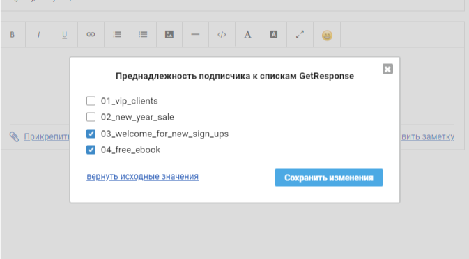469x259 pixels.
Task: Apply italic formatting
Action: tap(38, 35)
